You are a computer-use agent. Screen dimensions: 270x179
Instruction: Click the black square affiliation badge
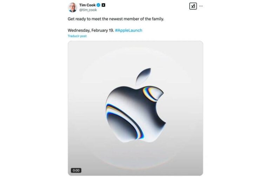(103, 5)
